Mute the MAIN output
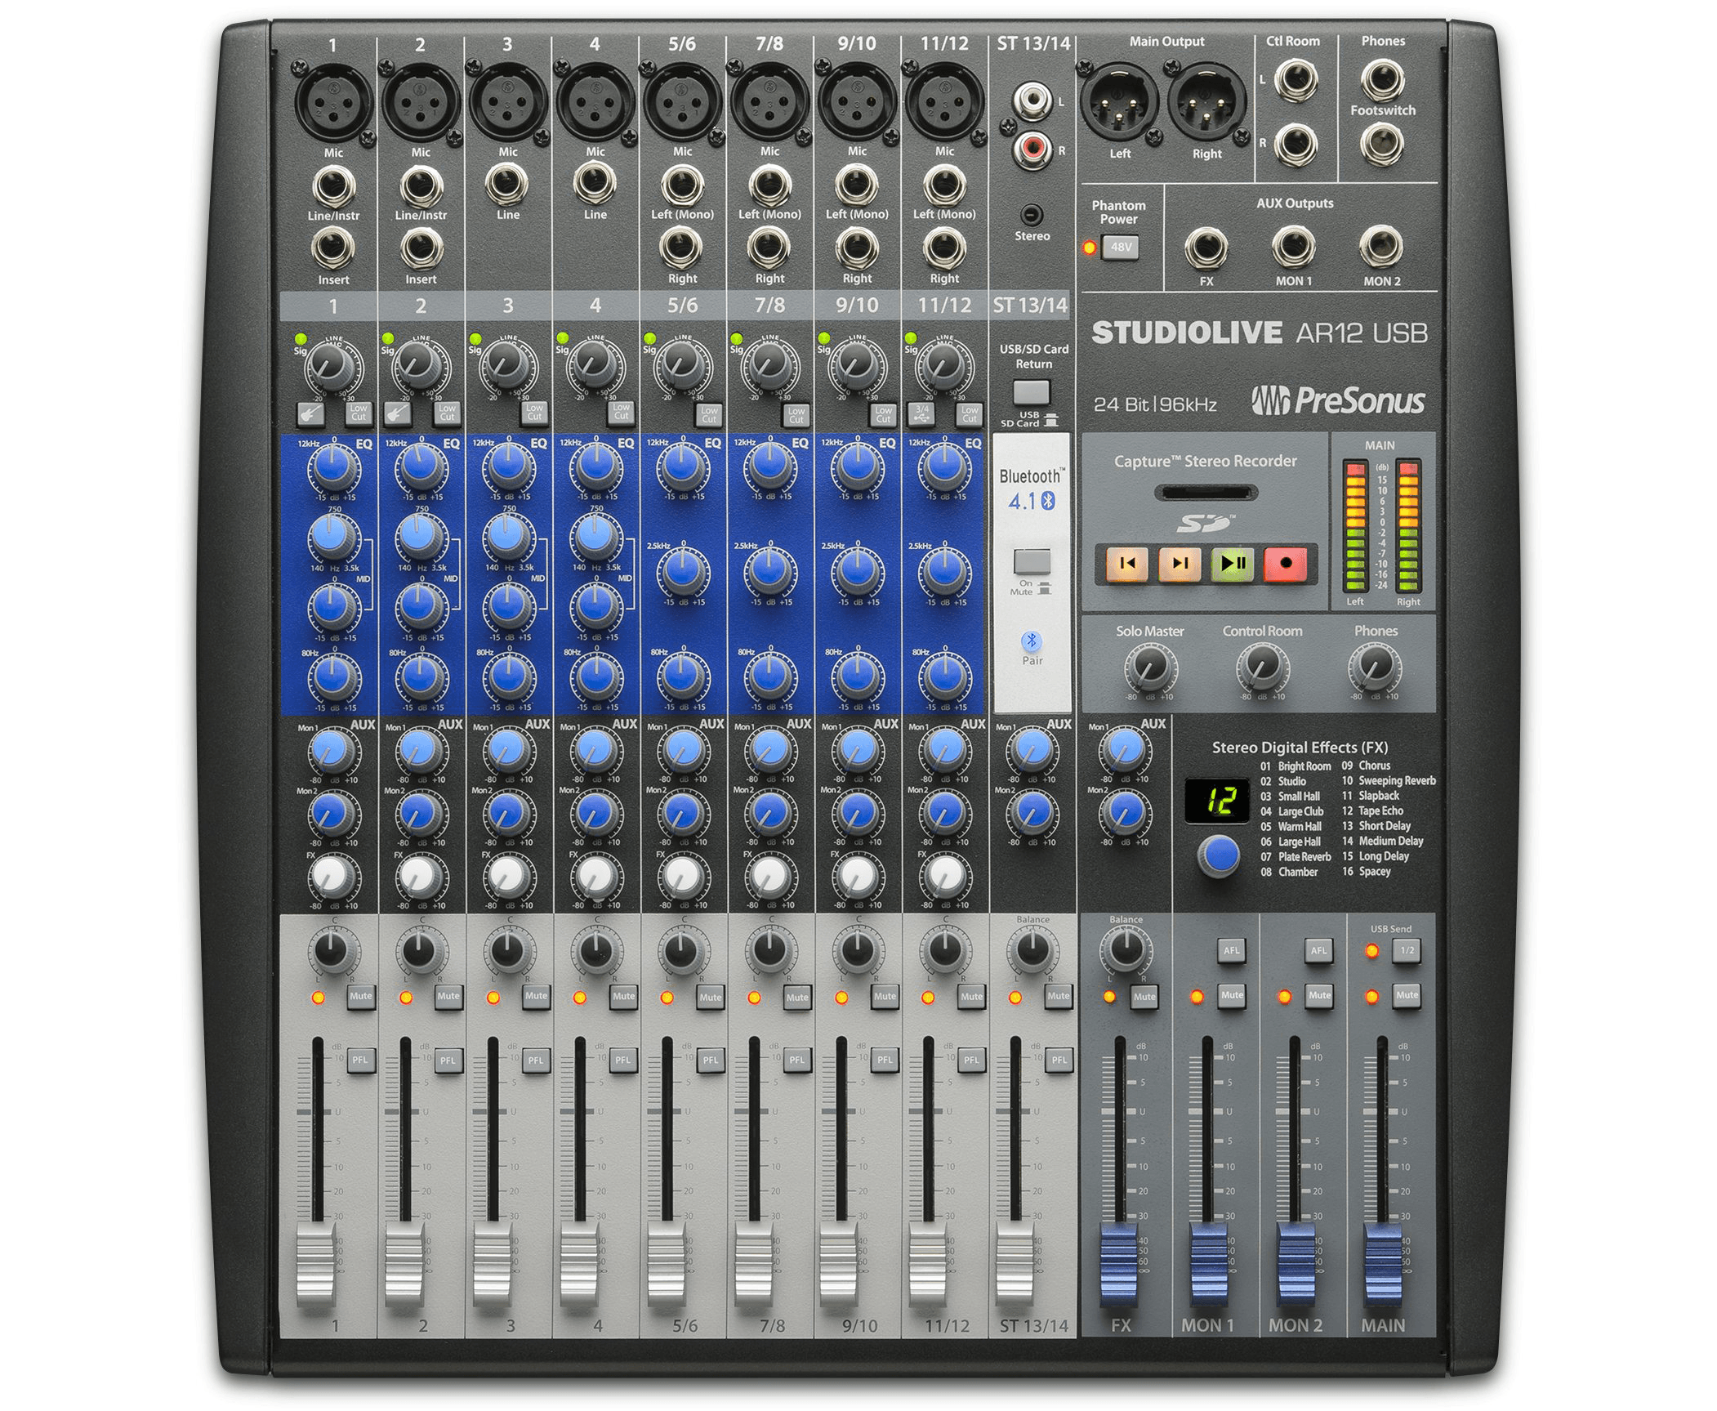 1407,996
